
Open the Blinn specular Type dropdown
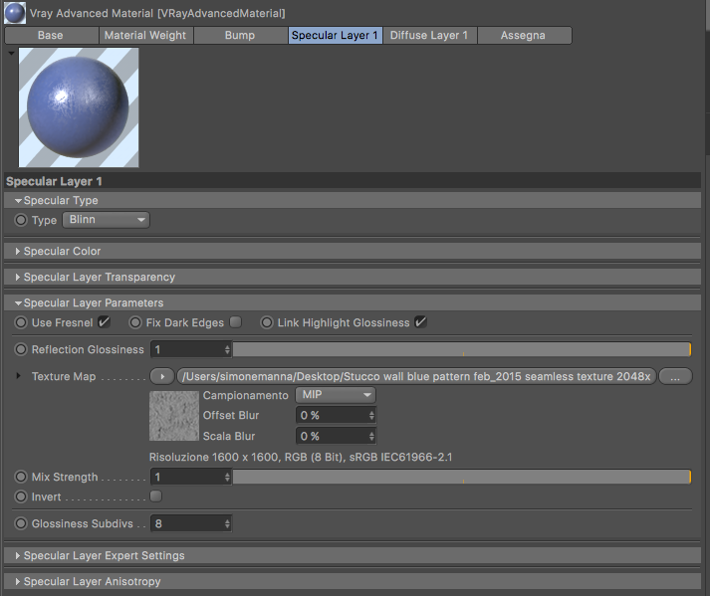coord(106,220)
